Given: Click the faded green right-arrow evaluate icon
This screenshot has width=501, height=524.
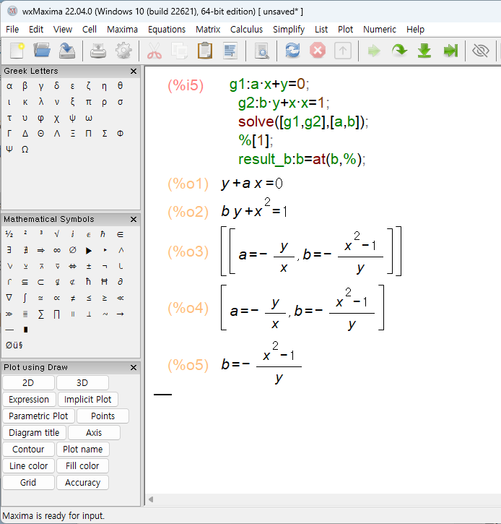Looking at the screenshot, I should [374, 51].
